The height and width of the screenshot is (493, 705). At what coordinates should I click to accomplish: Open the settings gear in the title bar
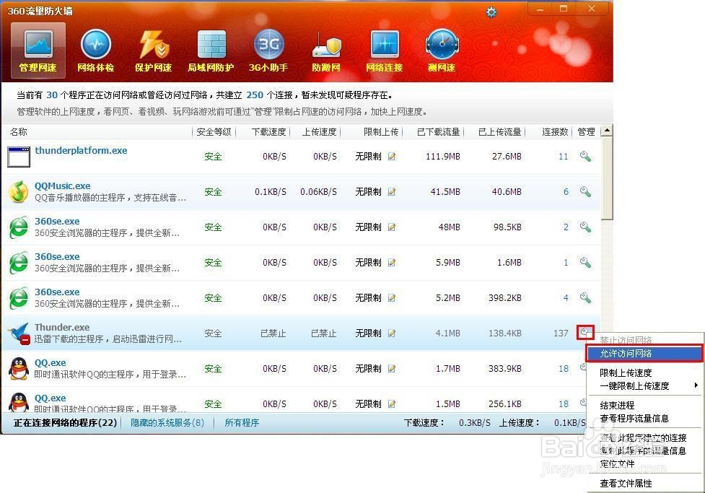[x=491, y=12]
